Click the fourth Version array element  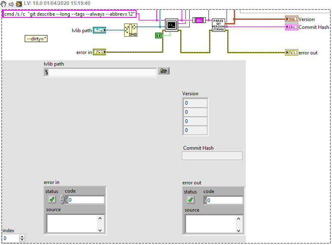195,130
